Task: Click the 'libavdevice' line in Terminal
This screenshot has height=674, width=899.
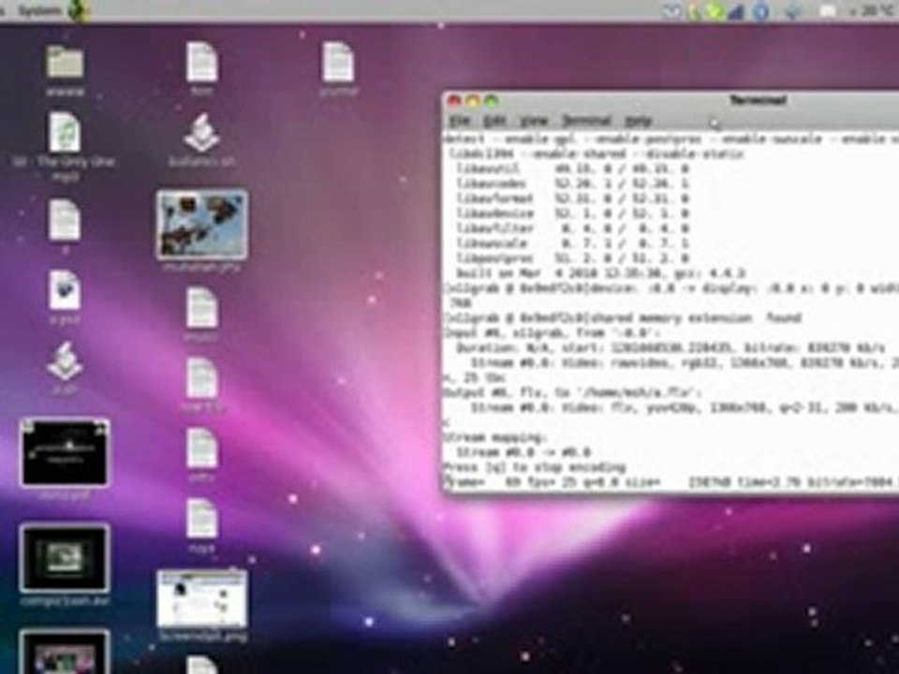Action: (x=573, y=213)
